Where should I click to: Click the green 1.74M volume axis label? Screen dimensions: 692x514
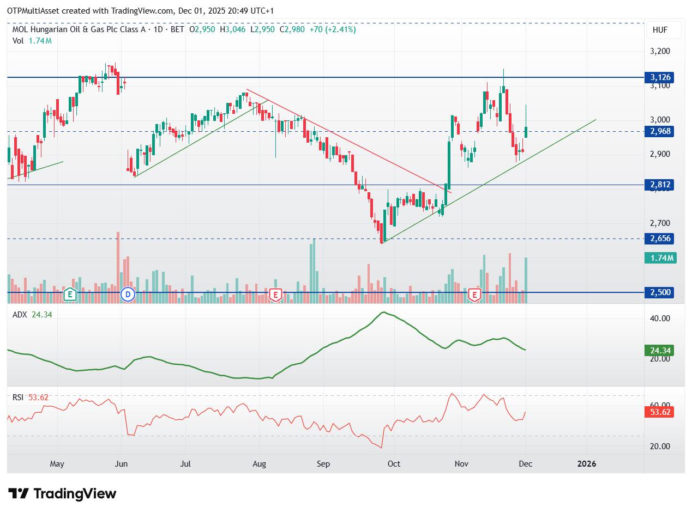(x=661, y=258)
